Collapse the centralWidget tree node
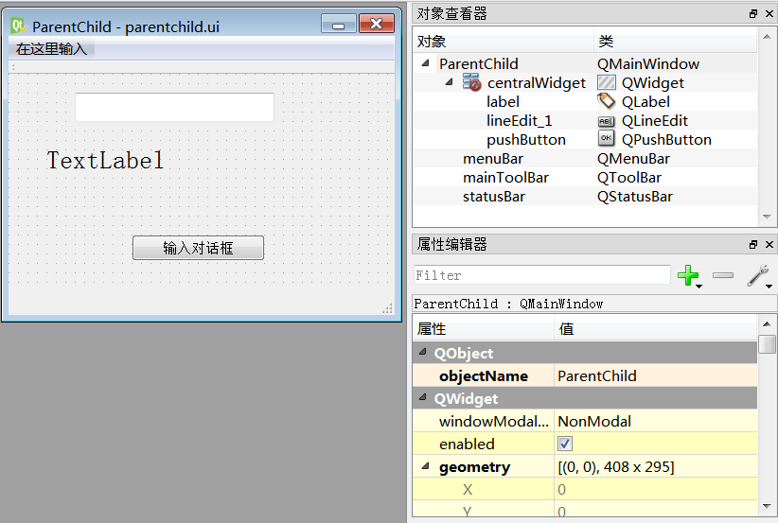Viewport: 778px width, 523px height. point(449,82)
